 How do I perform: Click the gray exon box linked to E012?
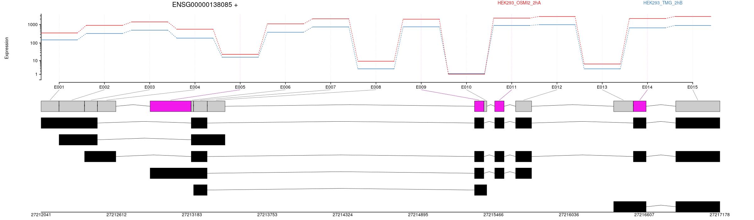point(524,106)
